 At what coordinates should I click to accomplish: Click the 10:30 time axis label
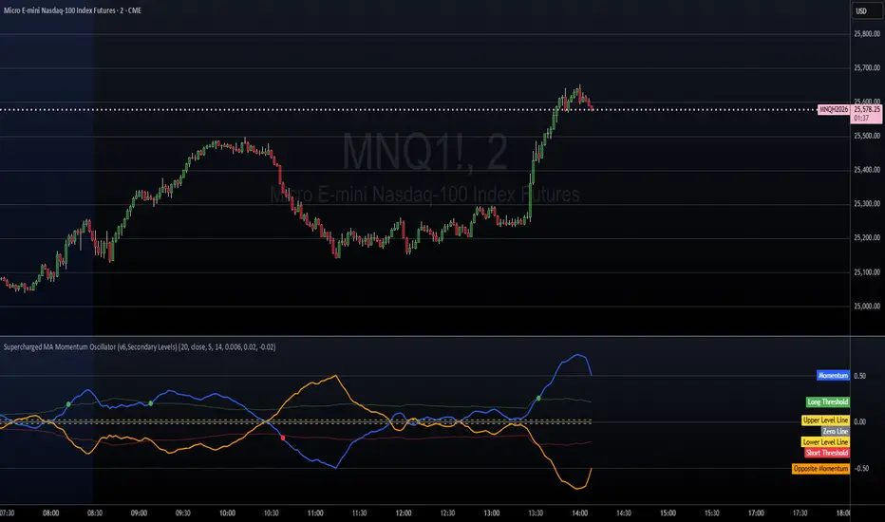point(271,513)
